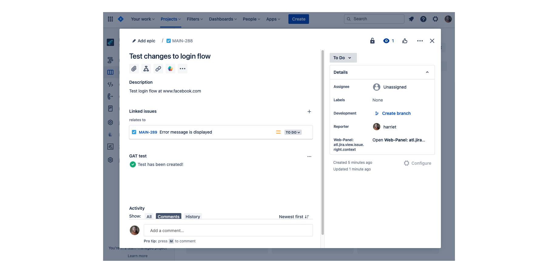Click the Open Web-Panel link
The height and width of the screenshot is (272, 558).
coord(399,140)
